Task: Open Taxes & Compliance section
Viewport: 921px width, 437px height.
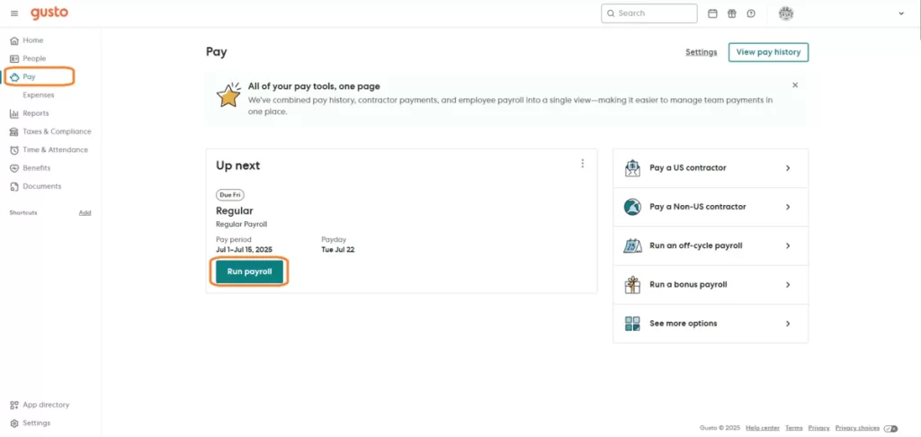Action: pyautogui.click(x=57, y=131)
